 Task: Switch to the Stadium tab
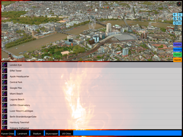(37, 133)
